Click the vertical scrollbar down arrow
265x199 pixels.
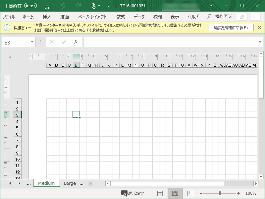coord(261,177)
